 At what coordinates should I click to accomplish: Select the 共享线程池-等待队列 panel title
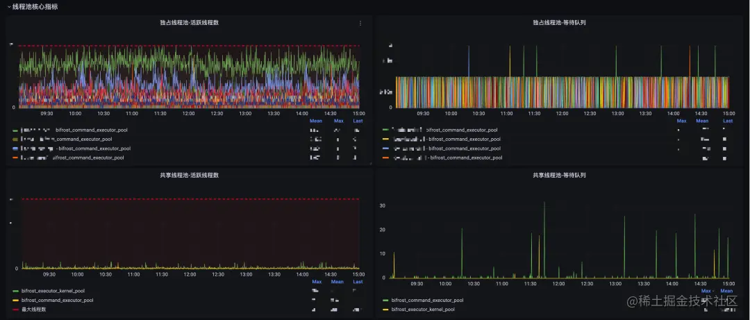pos(559,176)
